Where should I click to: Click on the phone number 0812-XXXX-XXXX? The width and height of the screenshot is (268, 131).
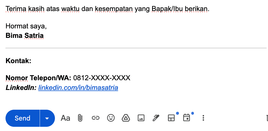(102, 78)
